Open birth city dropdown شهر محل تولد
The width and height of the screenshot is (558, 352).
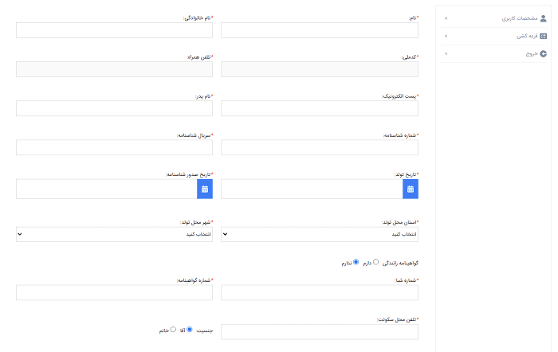(x=114, y=234)
